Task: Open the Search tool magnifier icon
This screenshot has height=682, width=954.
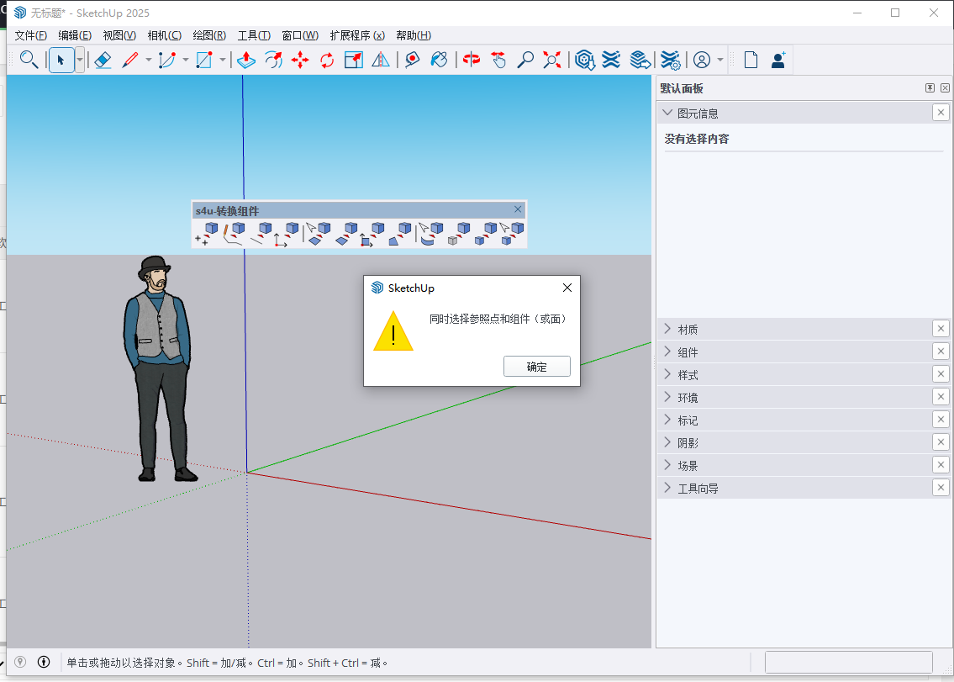Action: 29,60
